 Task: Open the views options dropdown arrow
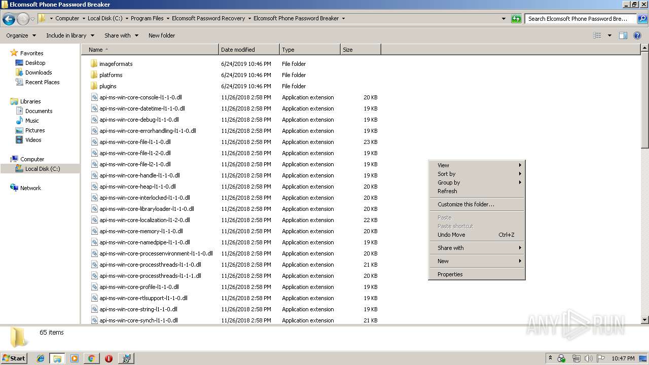(x=609, y=35)
